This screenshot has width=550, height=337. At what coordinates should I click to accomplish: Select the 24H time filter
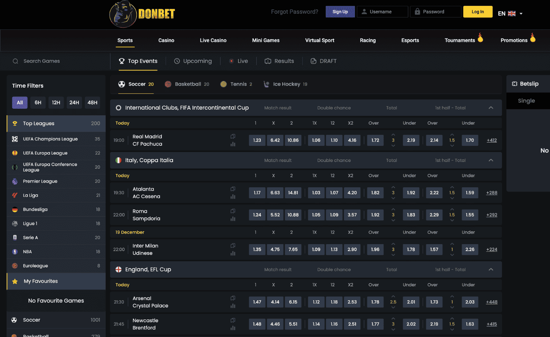pos(74,103)
